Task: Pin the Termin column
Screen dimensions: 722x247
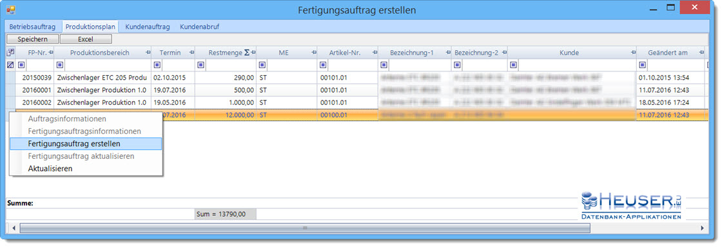Action: click(x=191, y=53)
